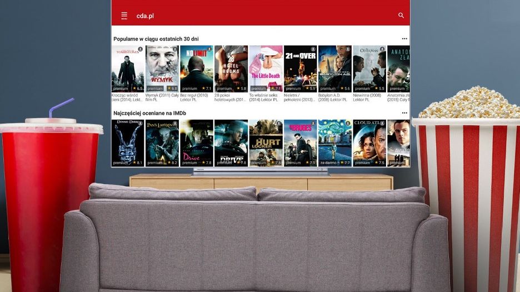Open more options for Popularne w ciągu ostatnich 30 dni
Screen dimensions: 520x292
coord(404,39)
